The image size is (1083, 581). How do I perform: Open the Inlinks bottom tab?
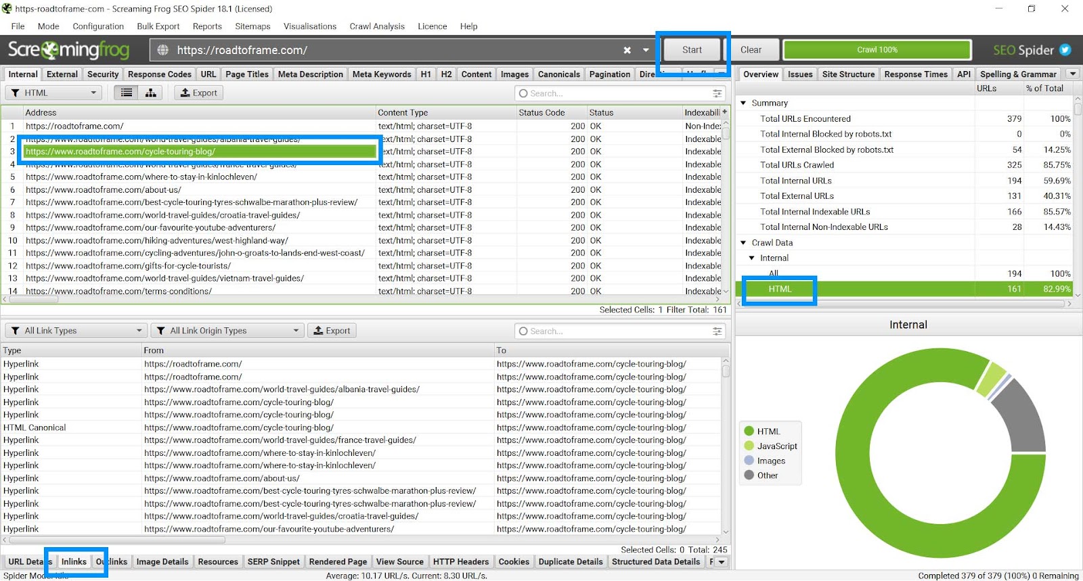(74, 561)
